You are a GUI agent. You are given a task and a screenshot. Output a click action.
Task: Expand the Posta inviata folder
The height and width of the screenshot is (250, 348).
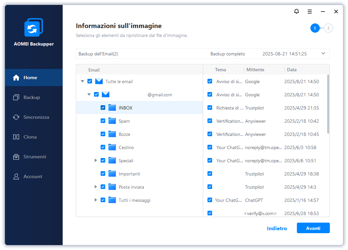[x=96, y=187]
